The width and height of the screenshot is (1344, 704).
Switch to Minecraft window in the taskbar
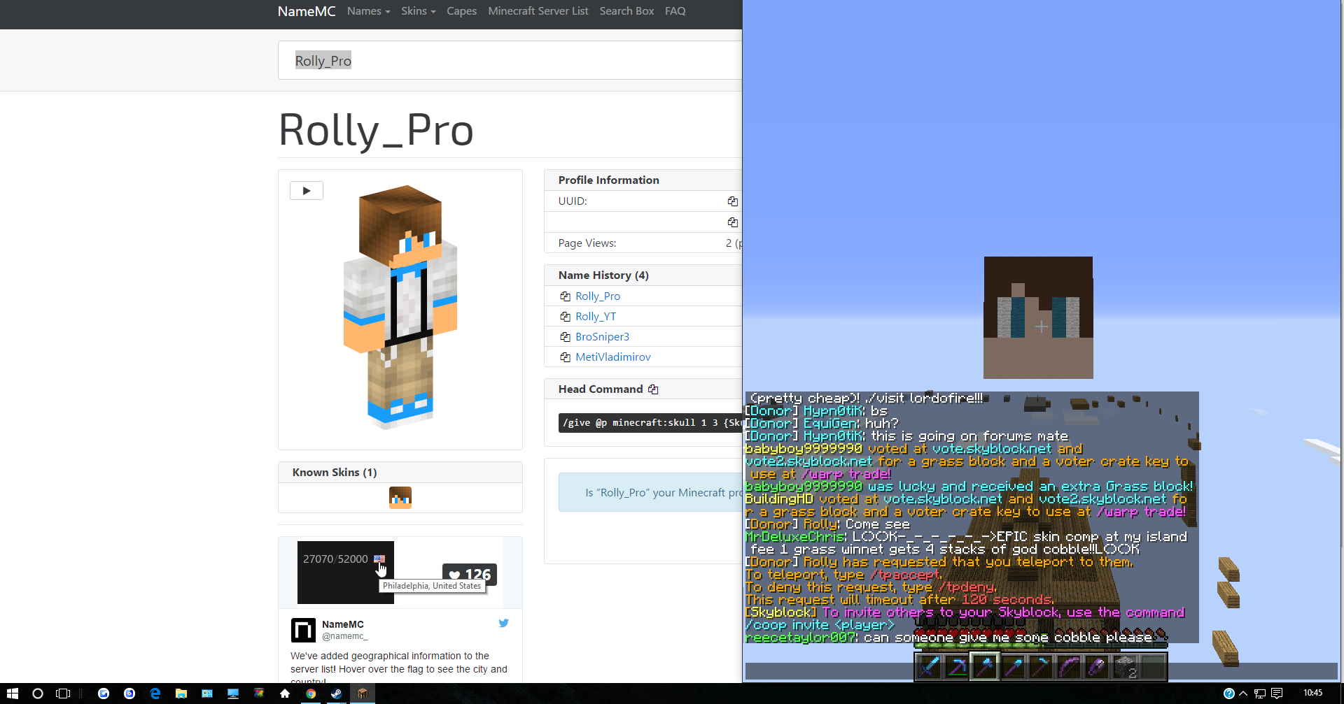click(363, 694)
